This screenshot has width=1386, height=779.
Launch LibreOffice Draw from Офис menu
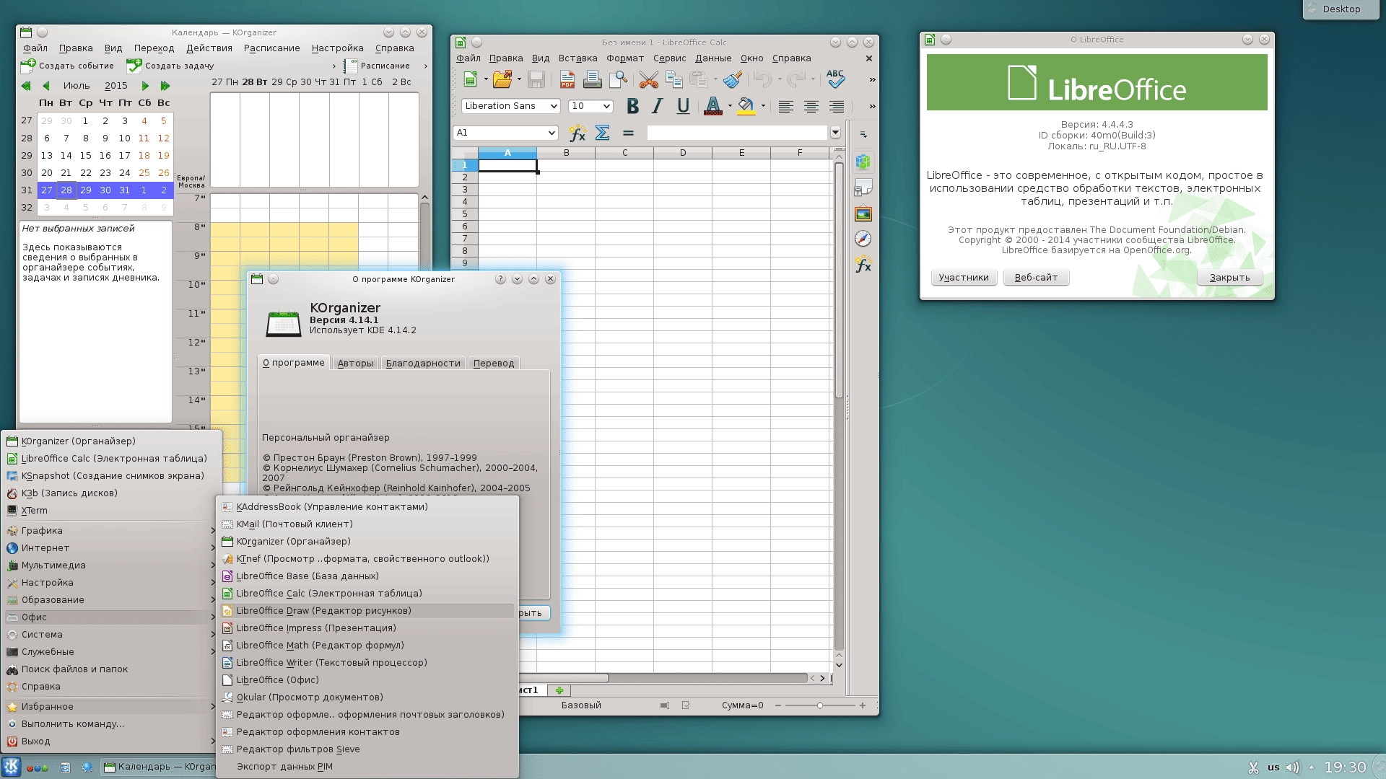367,611
